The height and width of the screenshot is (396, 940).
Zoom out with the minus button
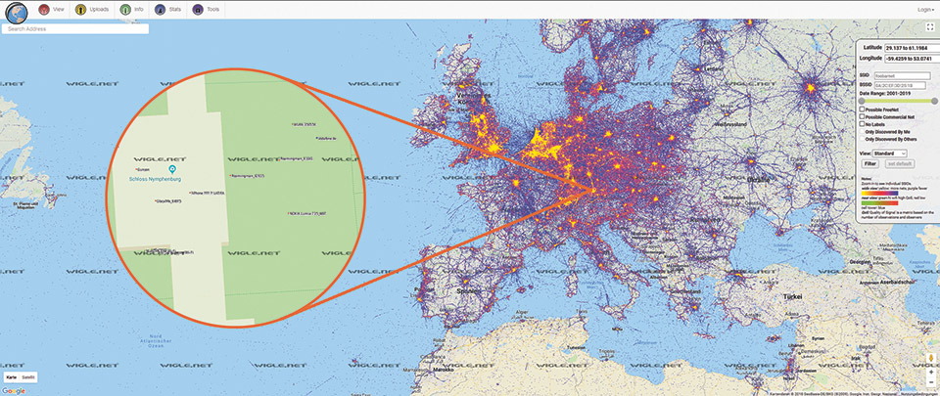pyautogui.click(x=930, y=381)
